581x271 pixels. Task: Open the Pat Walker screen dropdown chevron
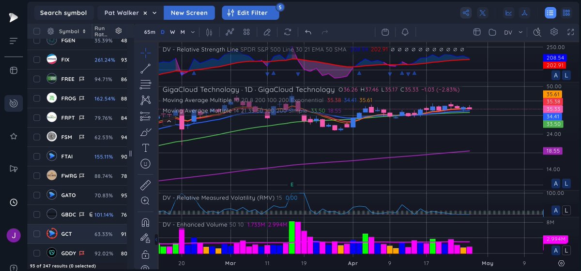click(155, 13)
